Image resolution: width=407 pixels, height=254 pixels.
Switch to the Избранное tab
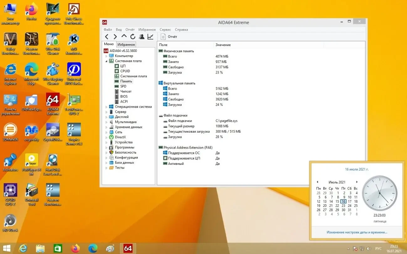click(126, 44)
